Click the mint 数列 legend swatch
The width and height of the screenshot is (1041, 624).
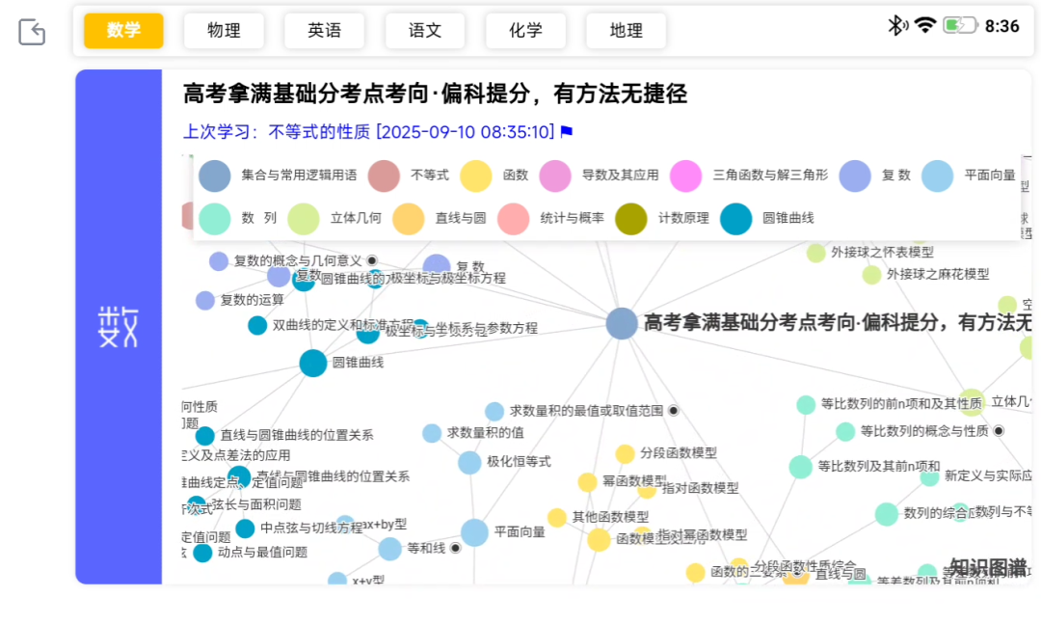214,219
